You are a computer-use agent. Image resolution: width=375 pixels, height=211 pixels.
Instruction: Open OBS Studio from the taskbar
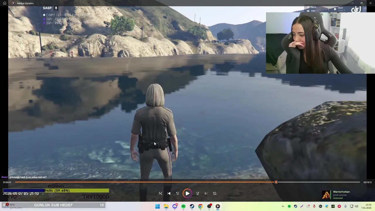pos(209,206)
